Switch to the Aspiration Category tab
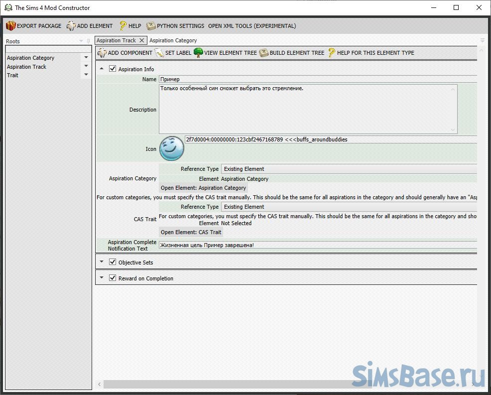Viewport: 491px width, 395px height. (x=173, y=40)
